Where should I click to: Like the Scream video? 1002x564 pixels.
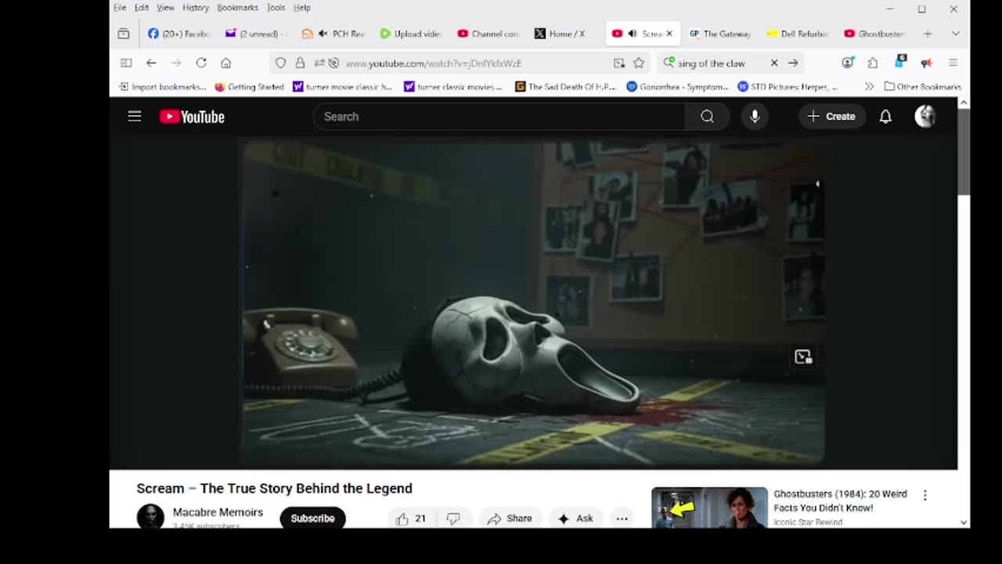coord(411,519)
